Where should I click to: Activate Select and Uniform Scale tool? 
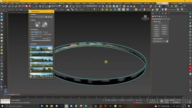46,6
